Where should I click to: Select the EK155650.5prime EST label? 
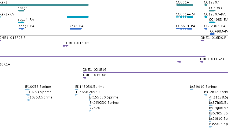tap(103, 97)
